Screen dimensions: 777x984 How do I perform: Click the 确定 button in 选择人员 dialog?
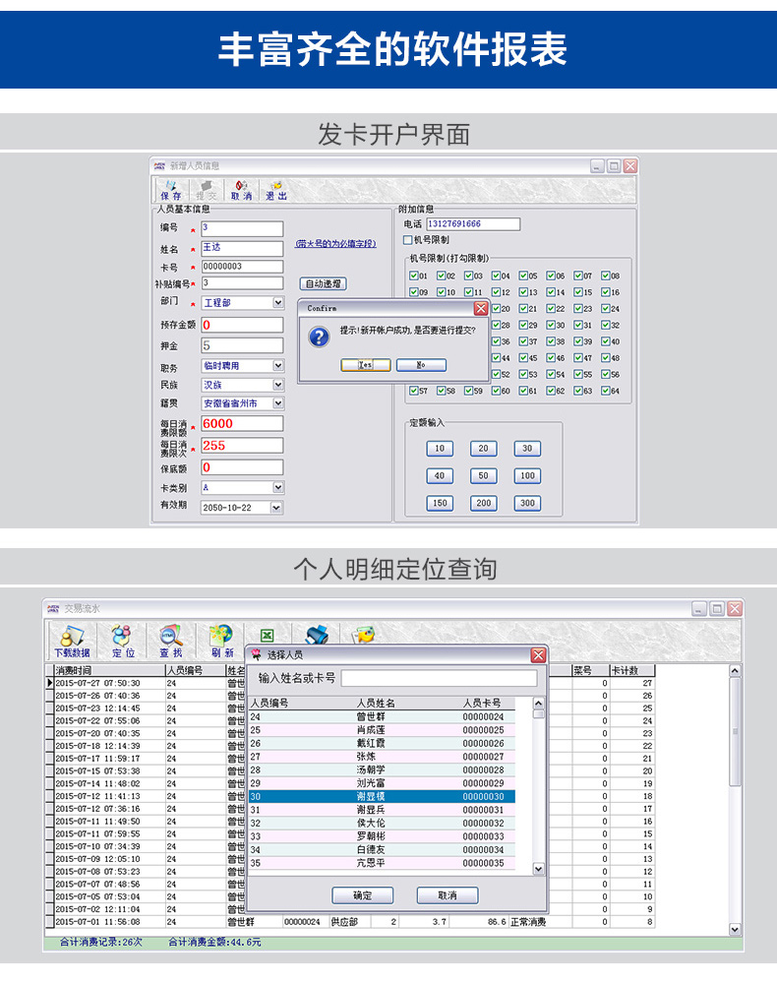[x=364, y=895]
